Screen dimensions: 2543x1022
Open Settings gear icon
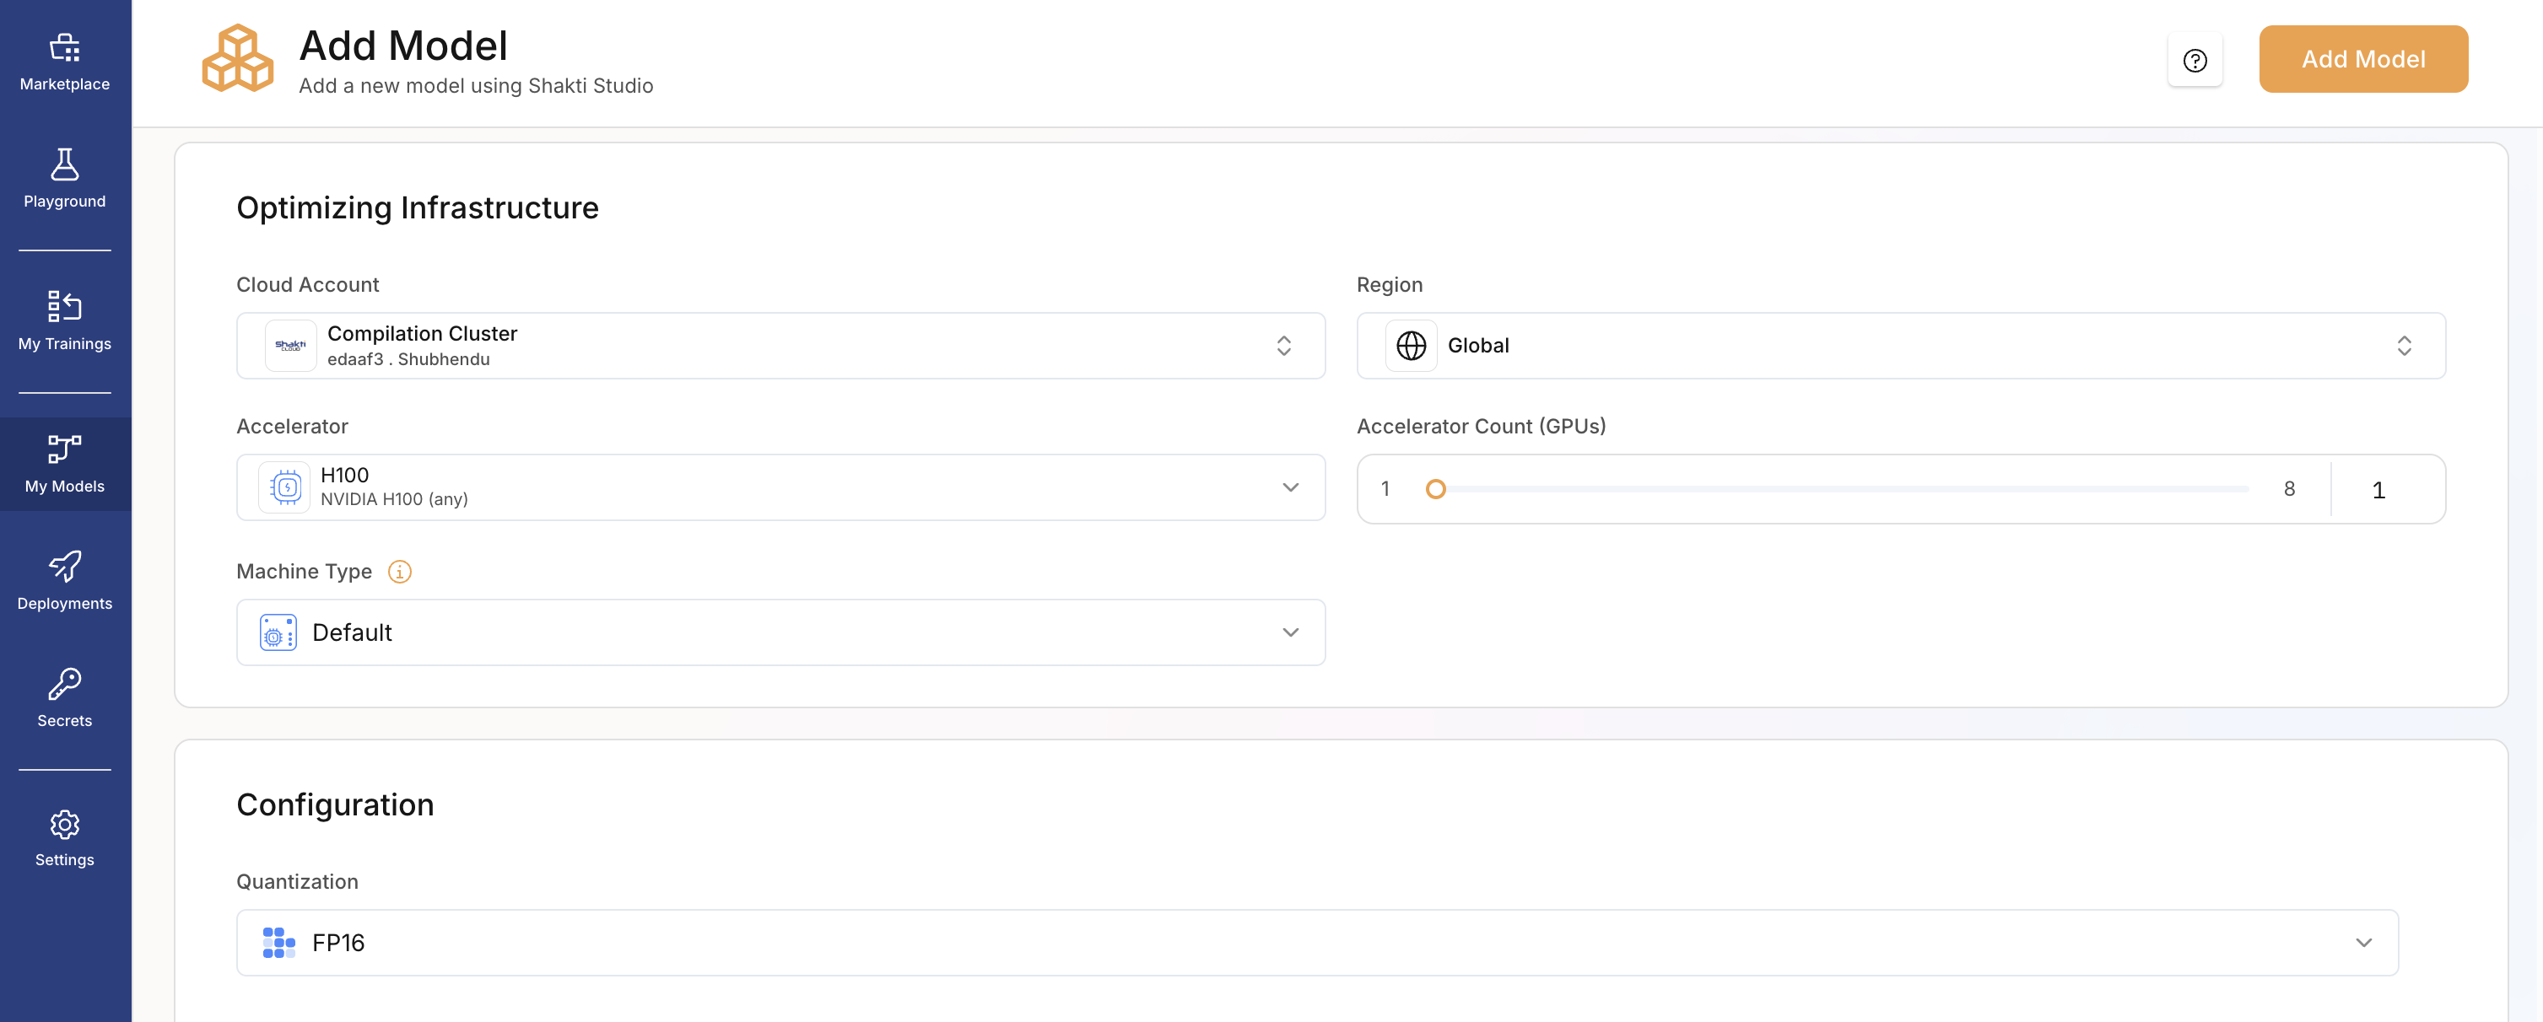click(64, 824)
